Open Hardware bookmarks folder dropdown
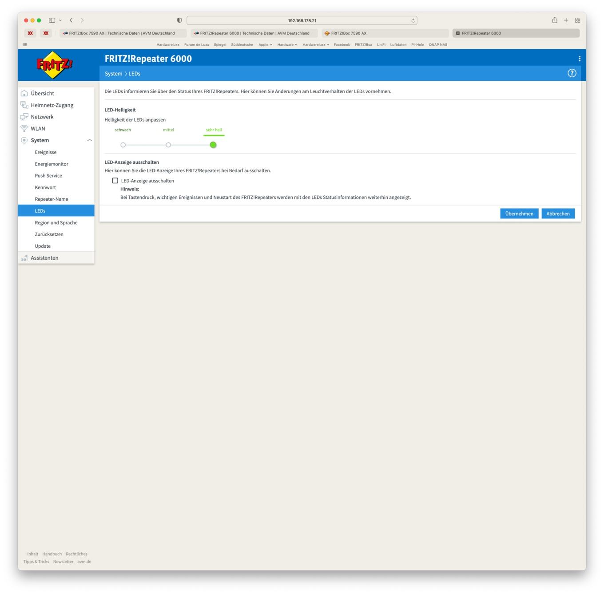 (x=287, y=45)
